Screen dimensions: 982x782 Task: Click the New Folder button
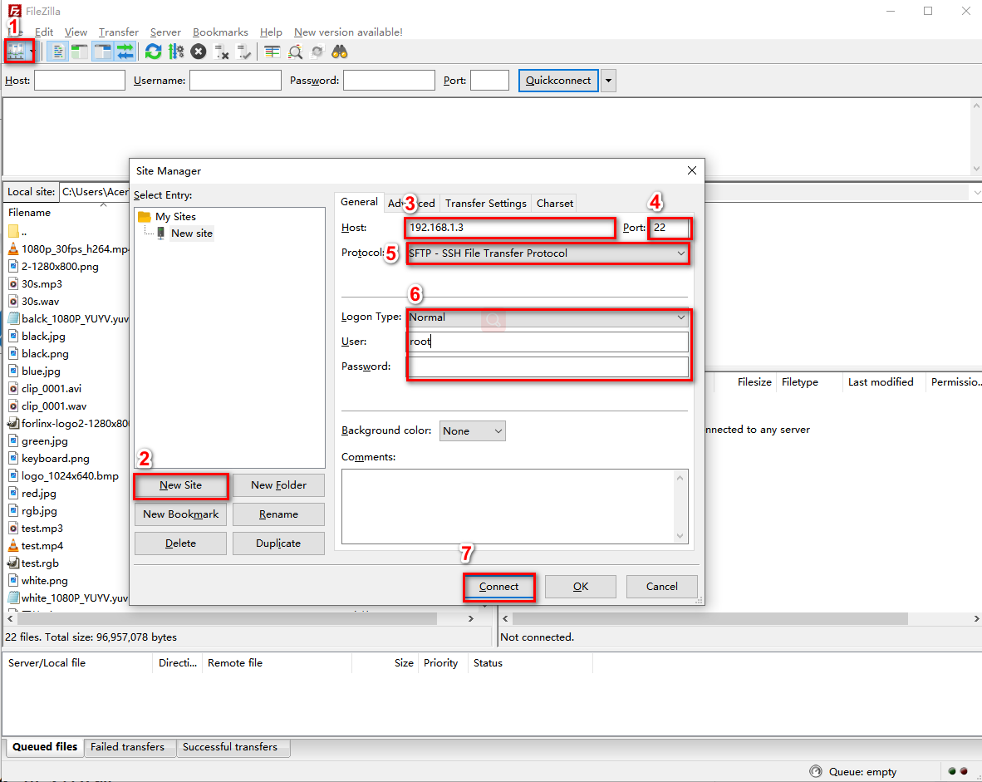(278, 485)
